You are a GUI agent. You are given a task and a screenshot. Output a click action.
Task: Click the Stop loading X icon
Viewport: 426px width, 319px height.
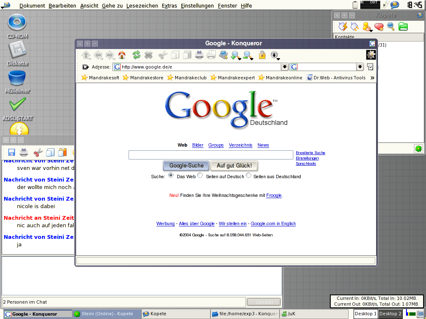coord(149,55)
